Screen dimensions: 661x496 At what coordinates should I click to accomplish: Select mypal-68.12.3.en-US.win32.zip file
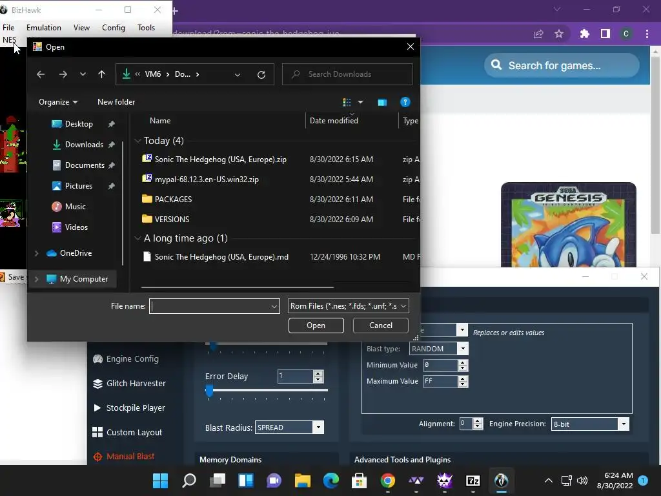(x=207, y=180)
